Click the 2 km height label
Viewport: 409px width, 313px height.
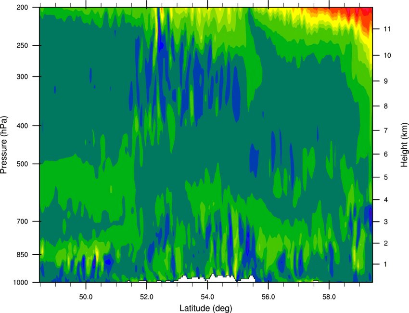[386, 243]
